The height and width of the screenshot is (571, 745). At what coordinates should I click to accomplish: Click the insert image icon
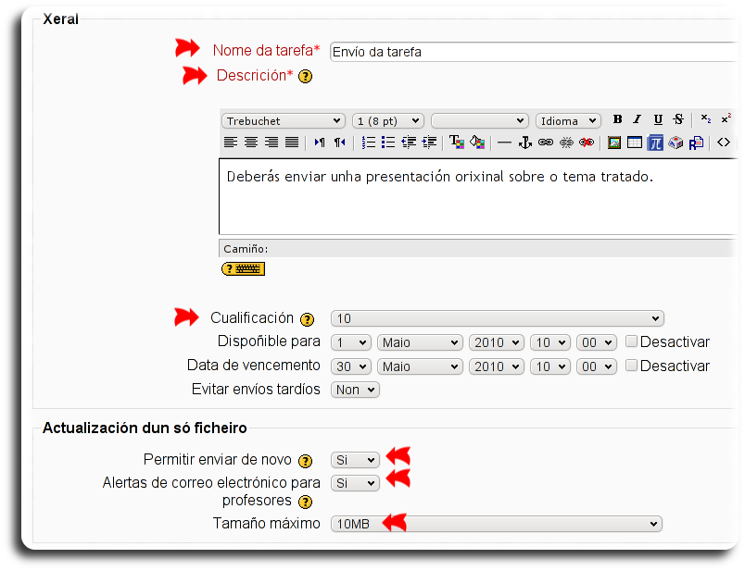pos(613,143)
